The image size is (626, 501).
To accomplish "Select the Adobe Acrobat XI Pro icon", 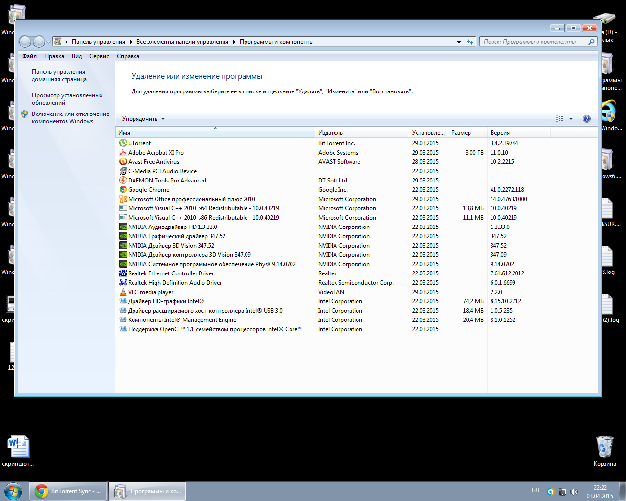I will tap(123, 153).
